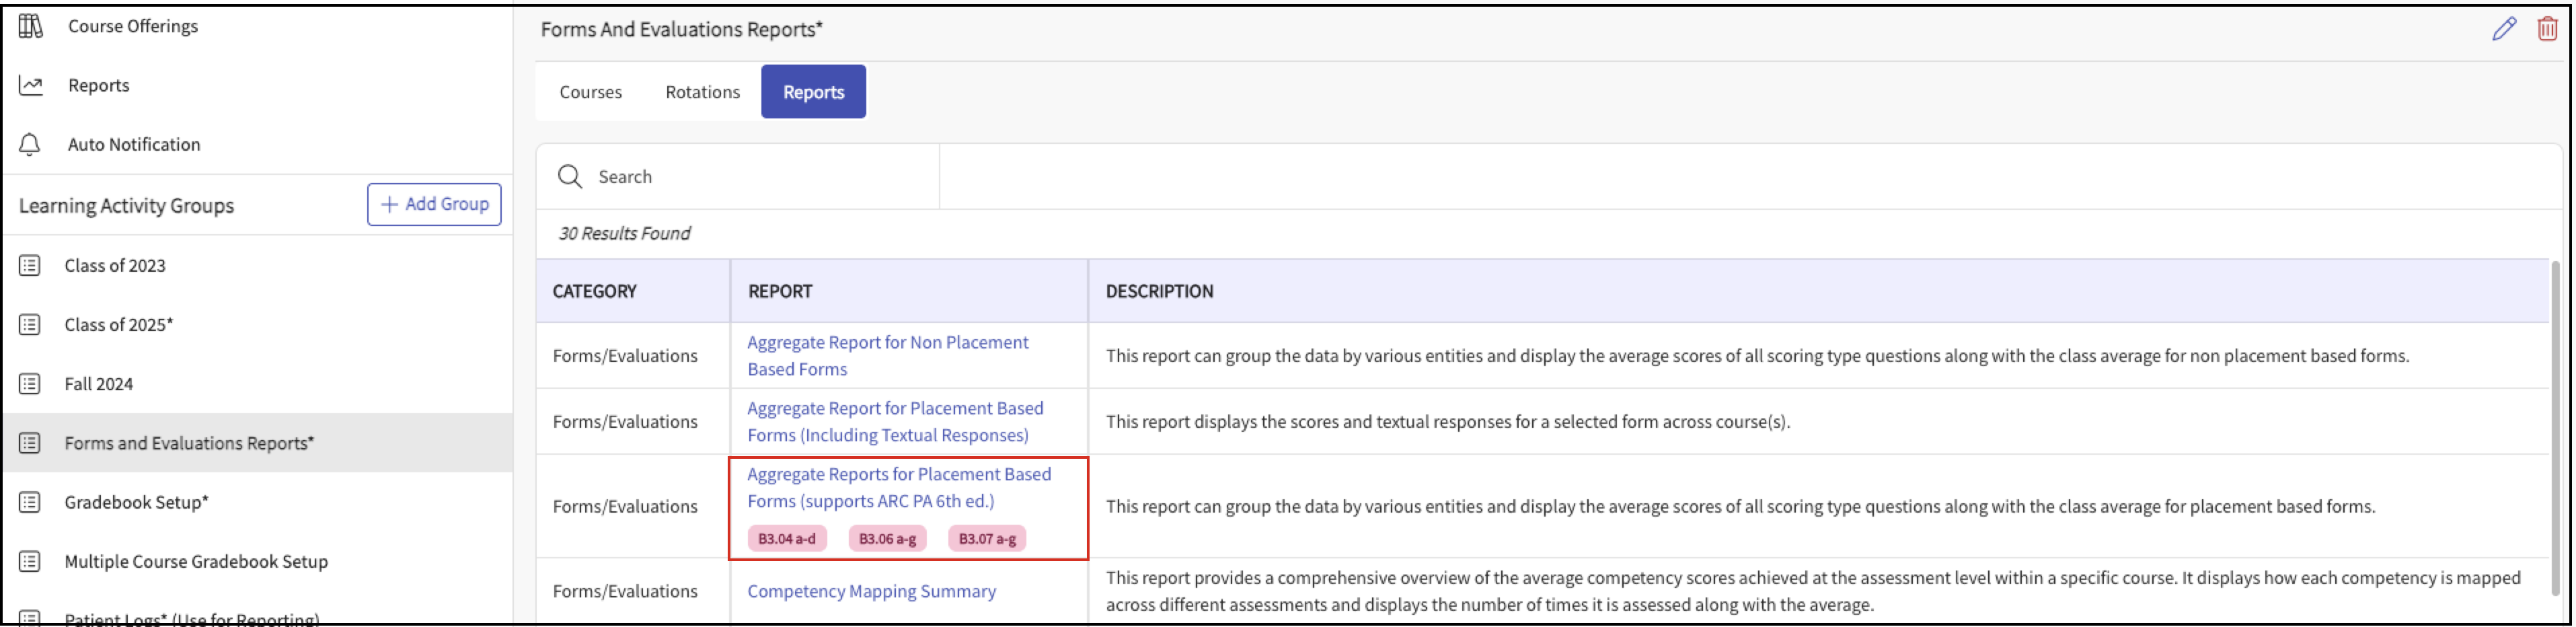Select the active Reports tab
Screen dimensions: 2576x627
(x=813, y=92)
